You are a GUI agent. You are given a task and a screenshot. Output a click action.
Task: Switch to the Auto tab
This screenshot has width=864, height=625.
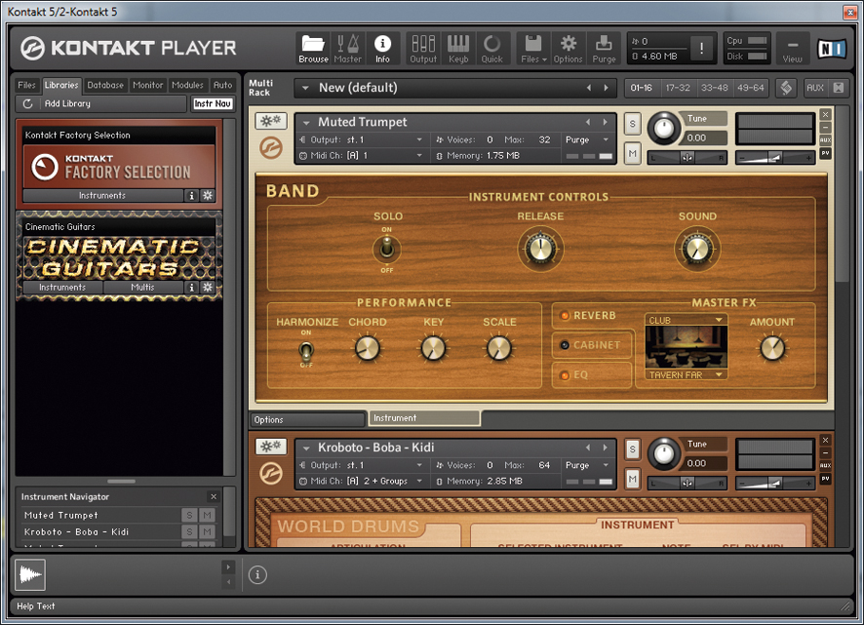click(222, 85)
